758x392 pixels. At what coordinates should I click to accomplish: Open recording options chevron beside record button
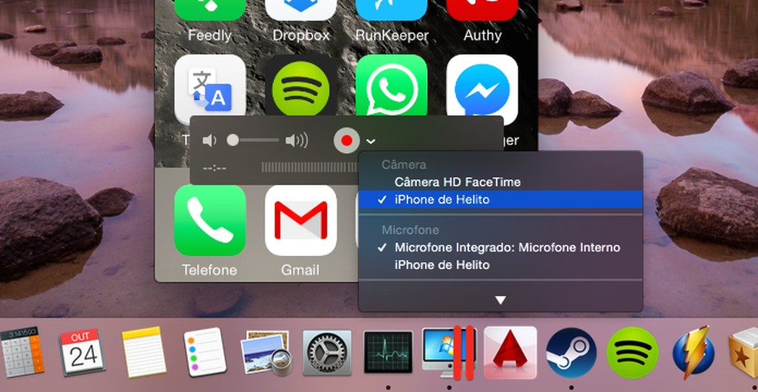pyautogui.click(x=371, y=141)
